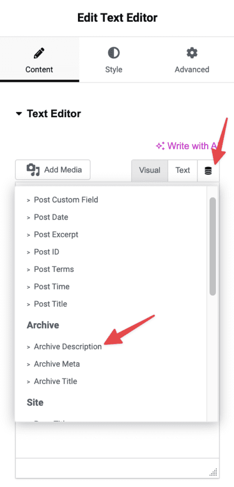Viewport: 234px width, 487px height.
Task: Click the sparkle AI icon
Action: (160, 146)
